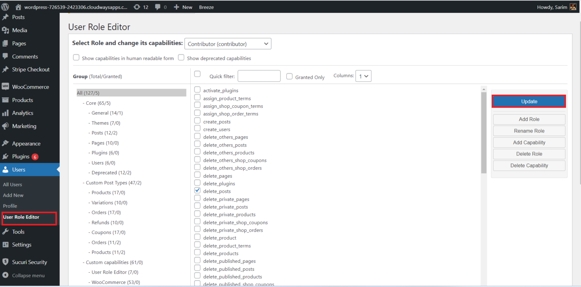Click the Collapse menu arrow icon

[x=5, y=275]
